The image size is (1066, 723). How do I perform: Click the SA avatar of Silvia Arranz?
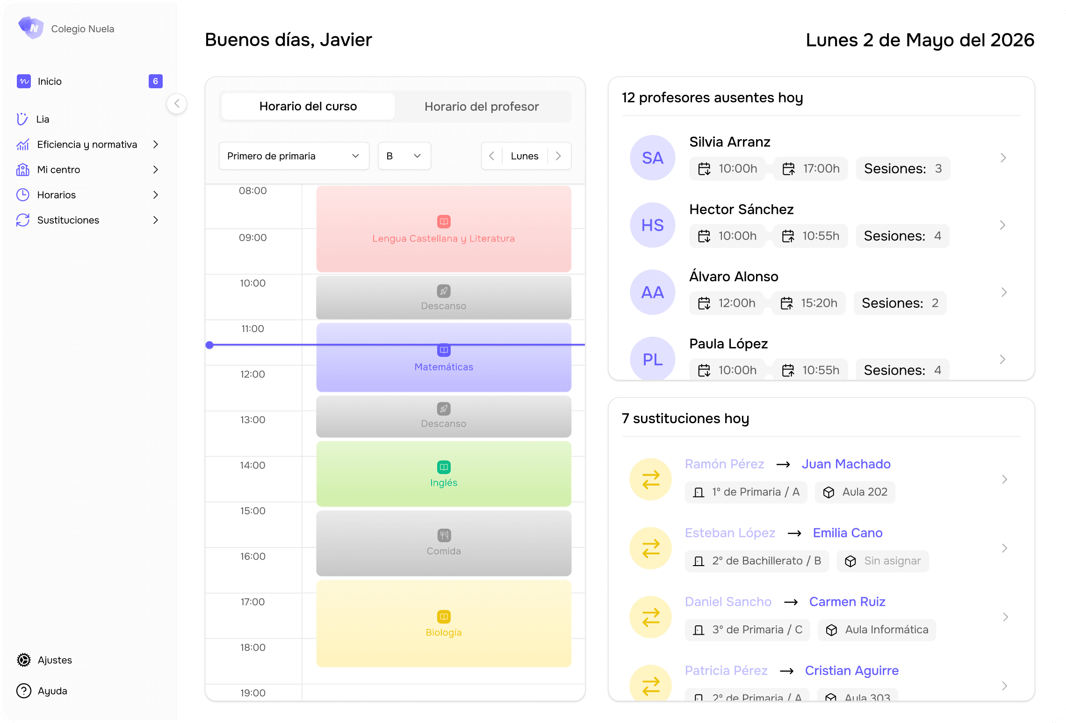(652, 158)
